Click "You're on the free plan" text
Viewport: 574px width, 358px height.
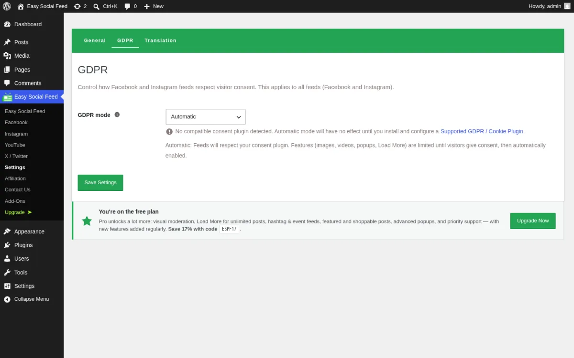(x=129, y=211)
